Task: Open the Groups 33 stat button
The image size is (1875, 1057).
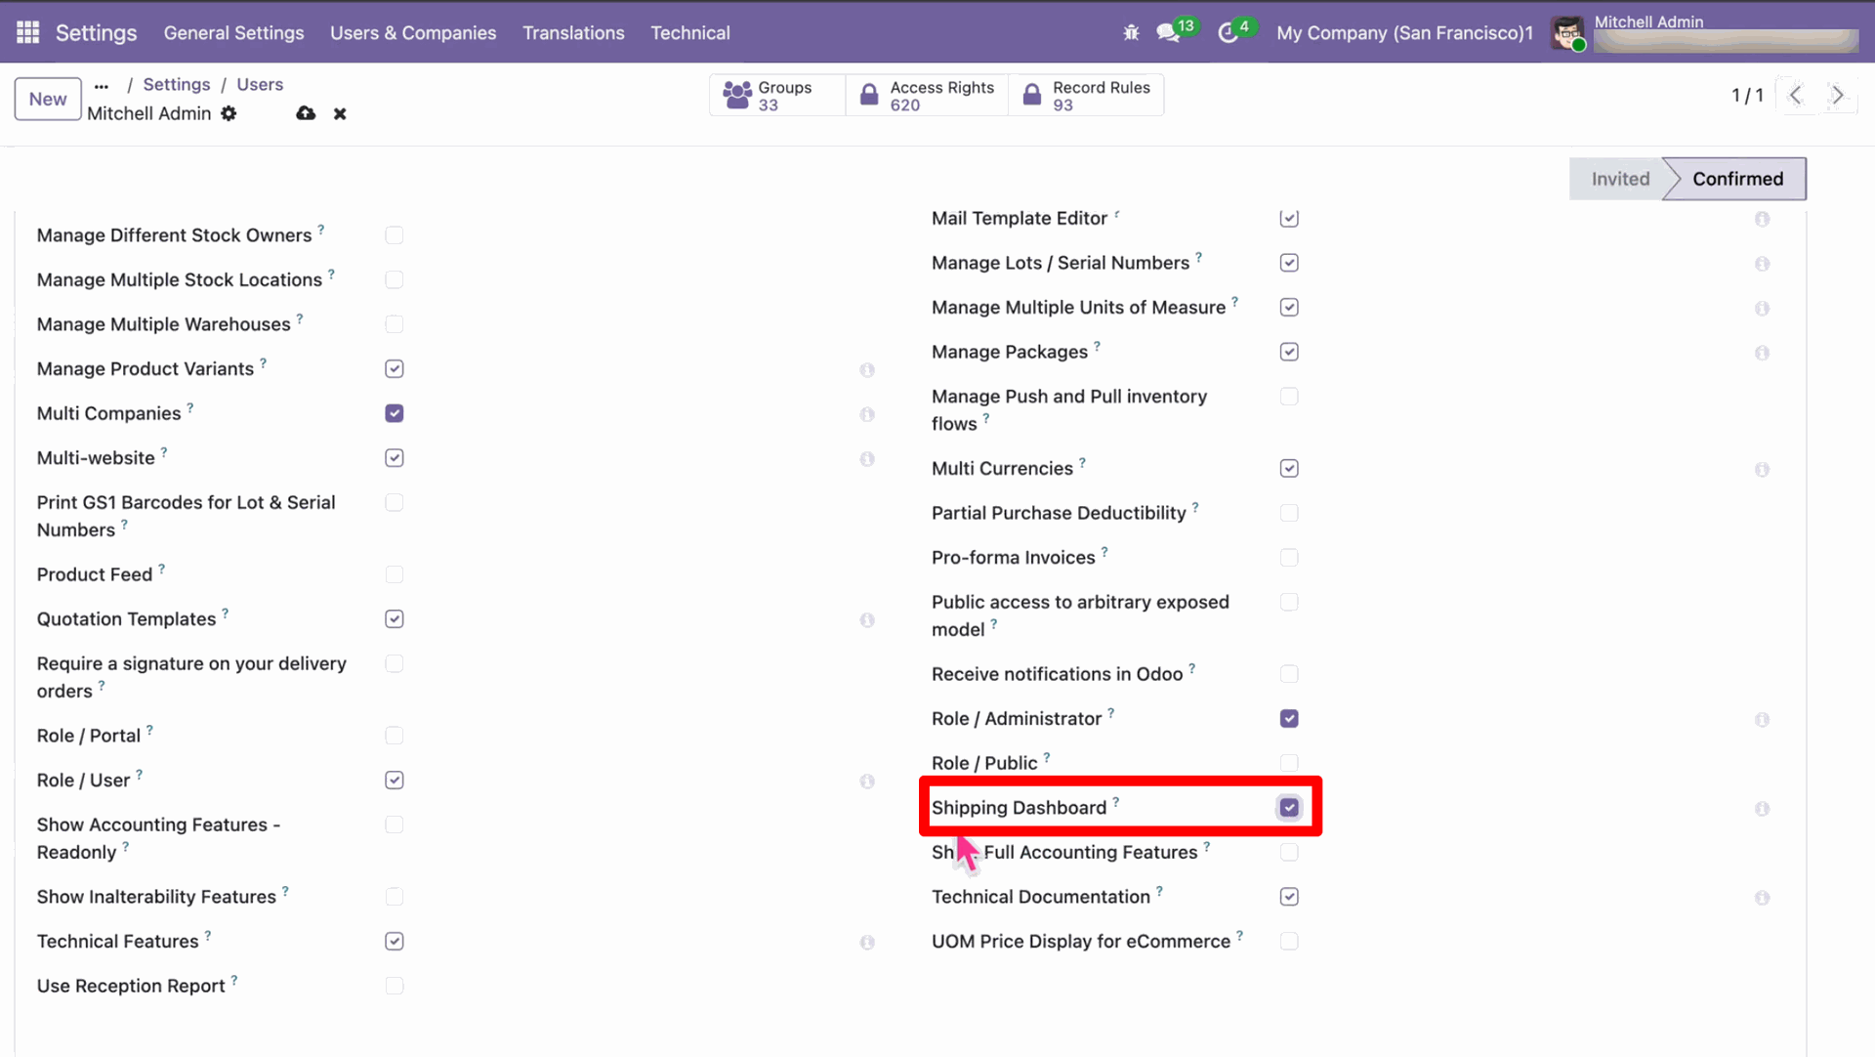Action: [777, 96]
